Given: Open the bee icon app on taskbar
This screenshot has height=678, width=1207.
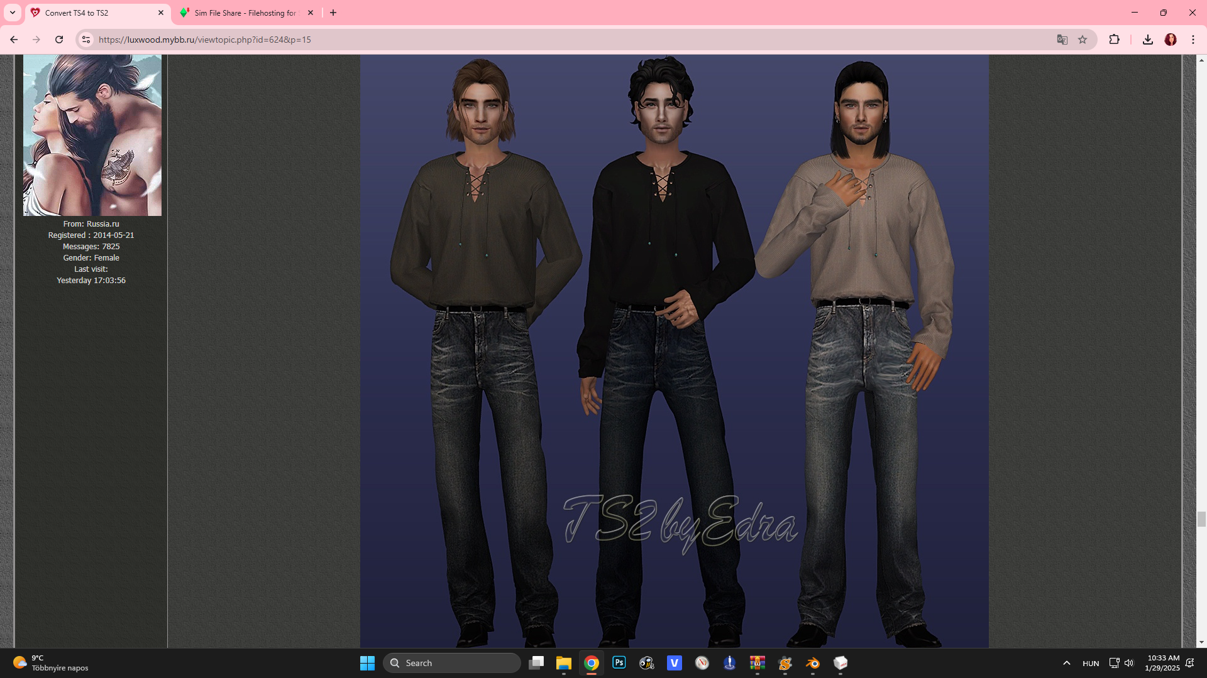Looking at the screenshot, I should (x=647, y=663).
